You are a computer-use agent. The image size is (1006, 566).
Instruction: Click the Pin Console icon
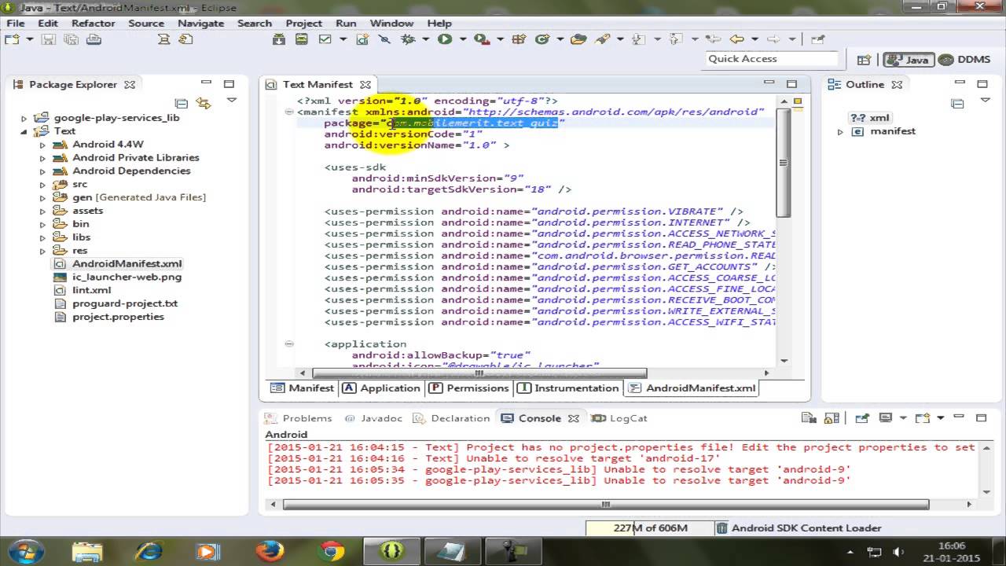[862, 418]
